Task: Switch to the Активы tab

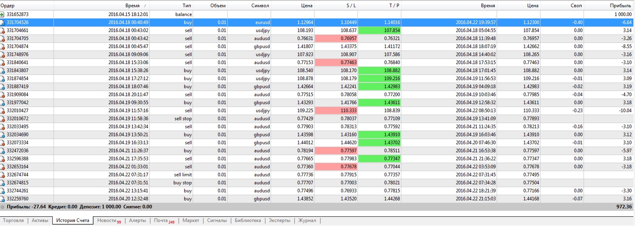Action: [40, 220]
